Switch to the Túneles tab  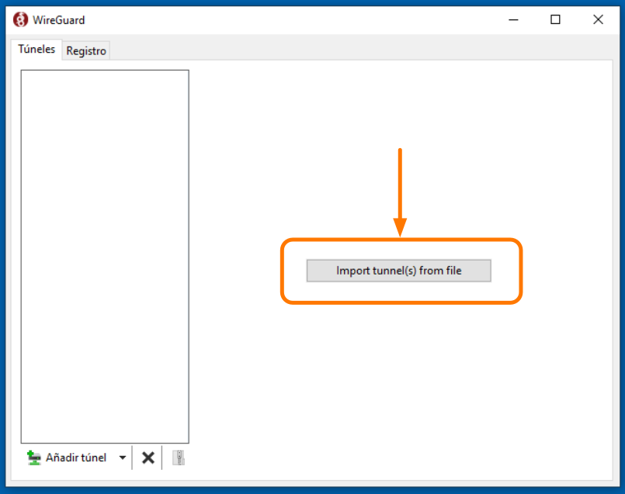36,49
